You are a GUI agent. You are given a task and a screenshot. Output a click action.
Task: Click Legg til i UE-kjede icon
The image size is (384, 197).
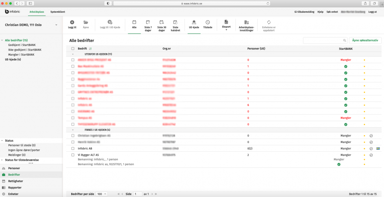(x=110, y=22)
